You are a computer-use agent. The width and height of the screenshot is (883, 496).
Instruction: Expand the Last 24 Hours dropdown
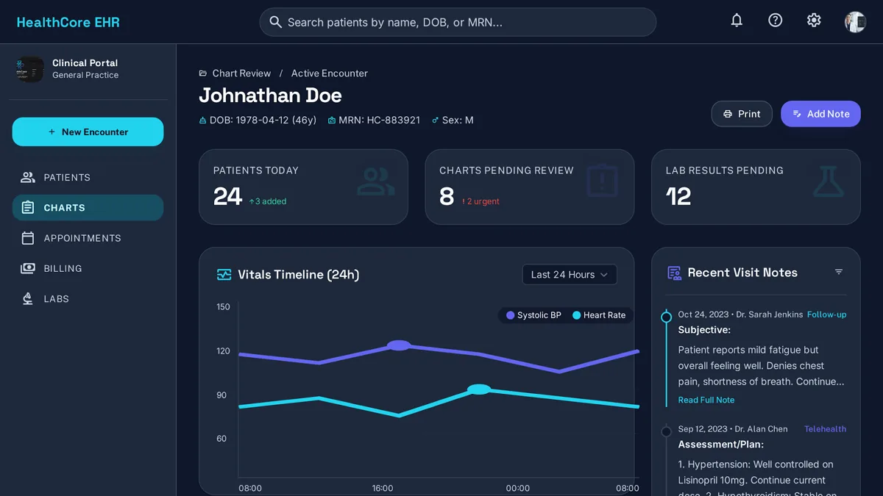570,275
